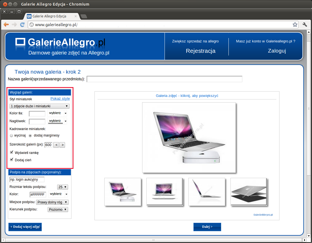Click the GalerieAllegro.pl watermark link in gallery
This screenshot has width=312, height=243.
point(263,215)
